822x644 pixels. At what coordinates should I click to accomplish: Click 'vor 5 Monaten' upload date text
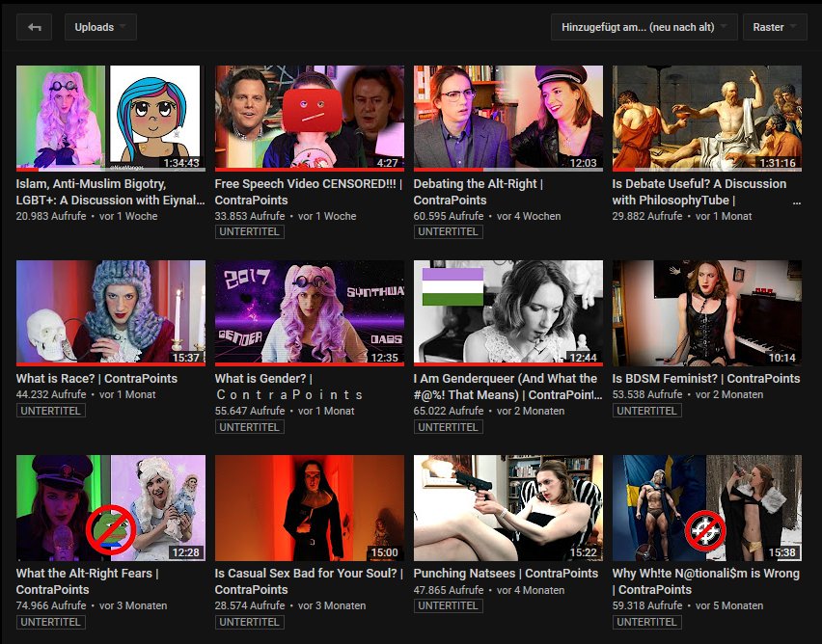(x=729, y=605)
